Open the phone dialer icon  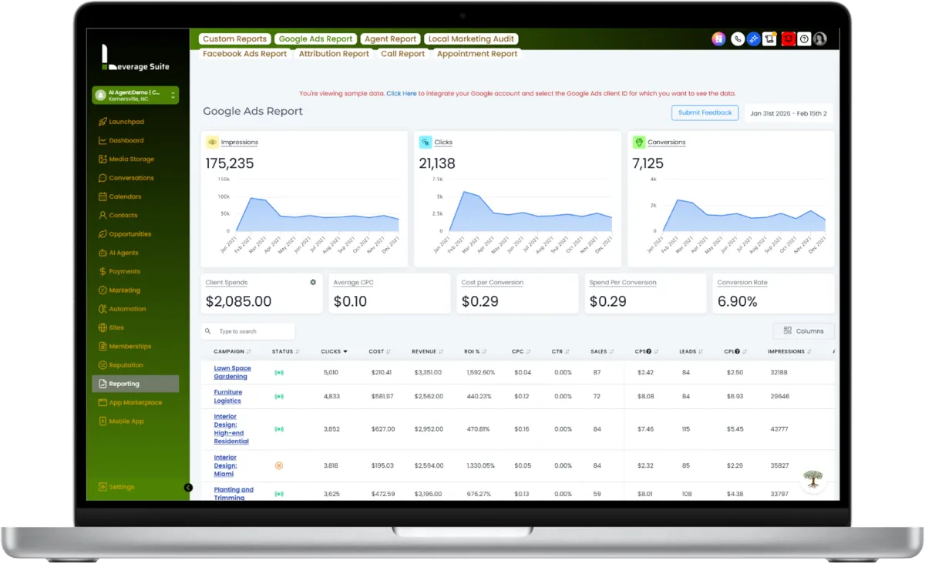coord(738,39)
